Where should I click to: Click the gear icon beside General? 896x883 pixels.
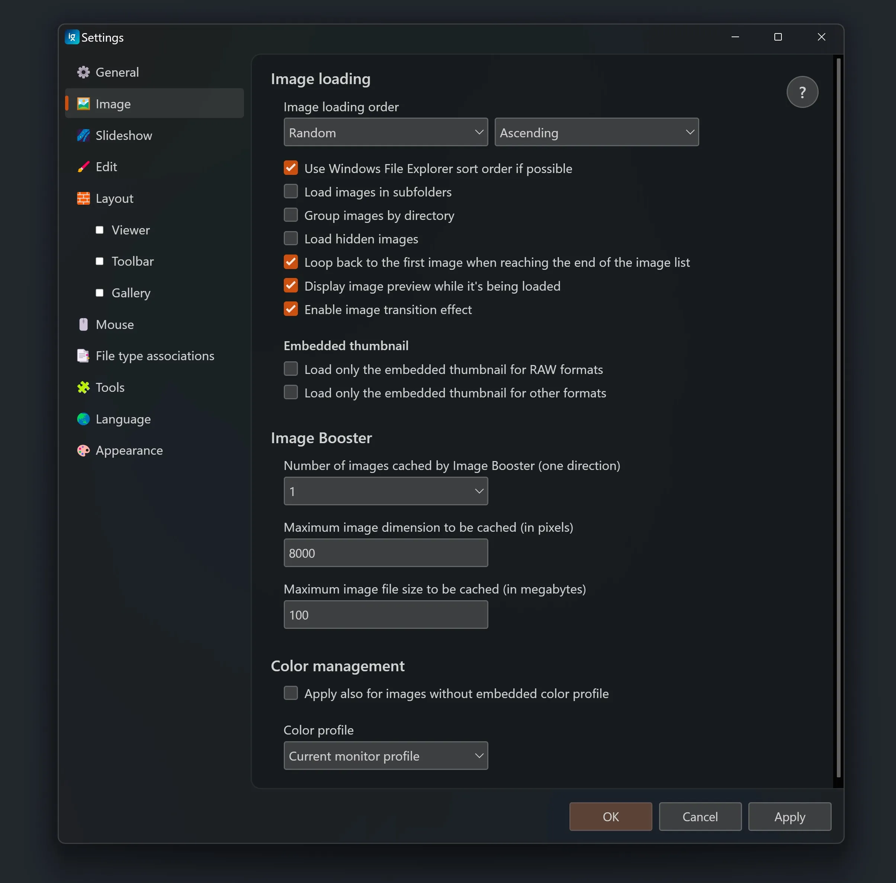(x=83, y=72)
